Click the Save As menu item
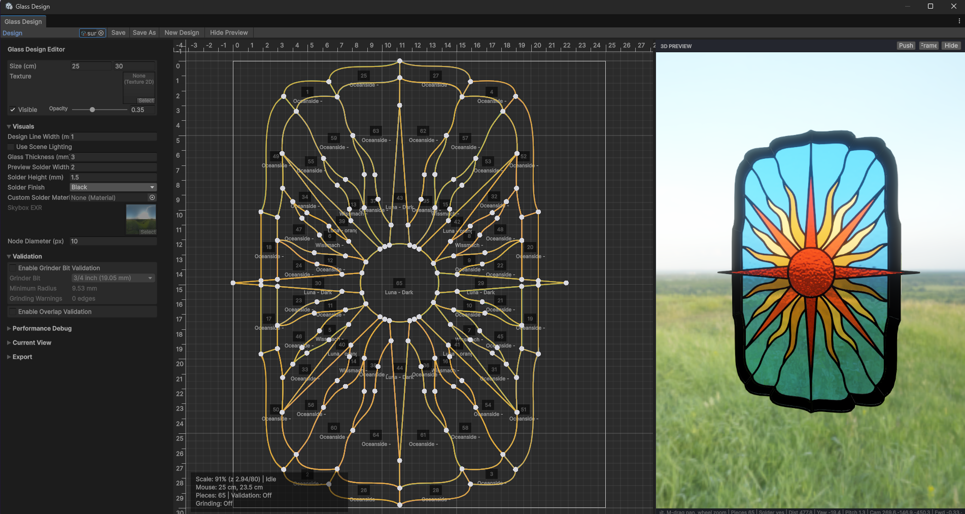 click(144, 32)
